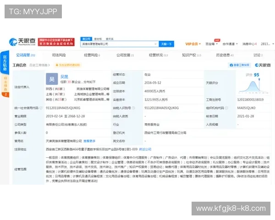This screenshot has height=220, width=275.
Task: Click the 查看更多 link after former name
Action: point(89,141)
